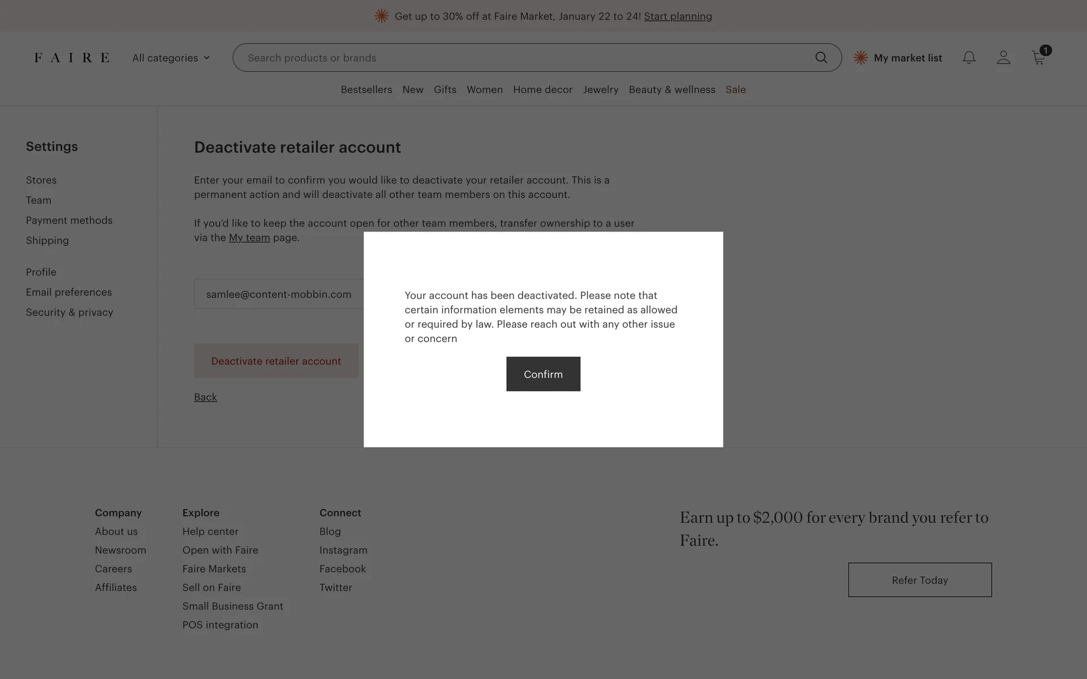Viewport: 1087px width, 679px height.
Task: Select Payment methods in settings
Action: click(x=69, y=220)
